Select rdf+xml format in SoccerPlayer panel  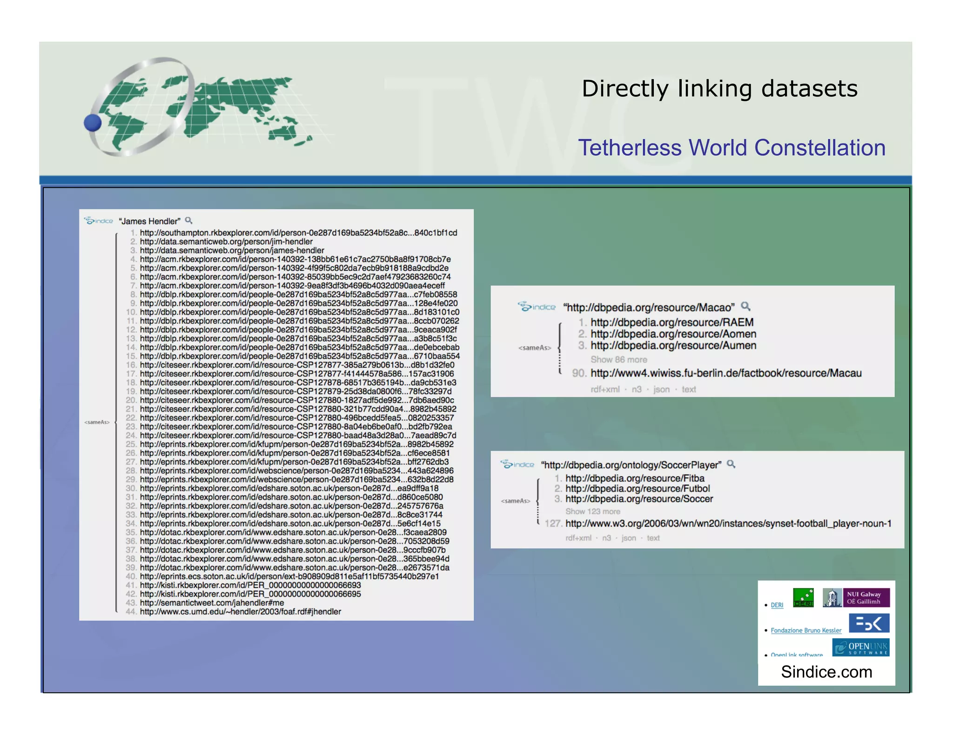click(578, 538)
